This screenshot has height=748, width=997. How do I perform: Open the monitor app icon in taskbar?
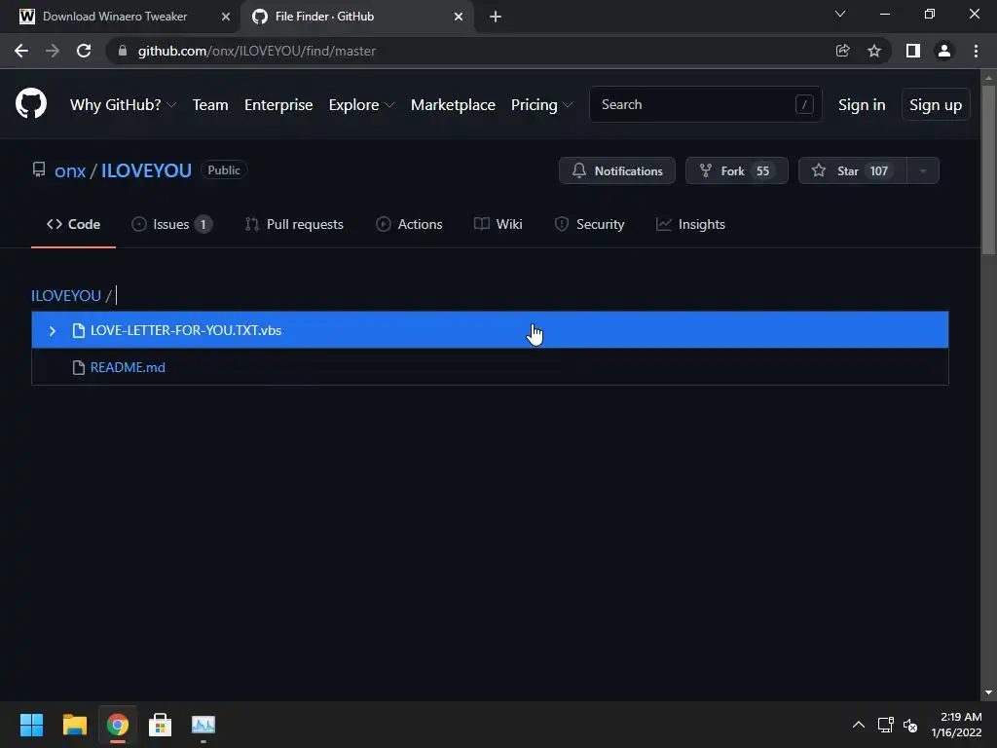[x=203, y=725]
